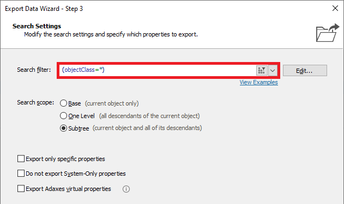Click the 'Search filter:' label
Screen dimensions: 344x204
pyautogui.click(x=34, y=70)
